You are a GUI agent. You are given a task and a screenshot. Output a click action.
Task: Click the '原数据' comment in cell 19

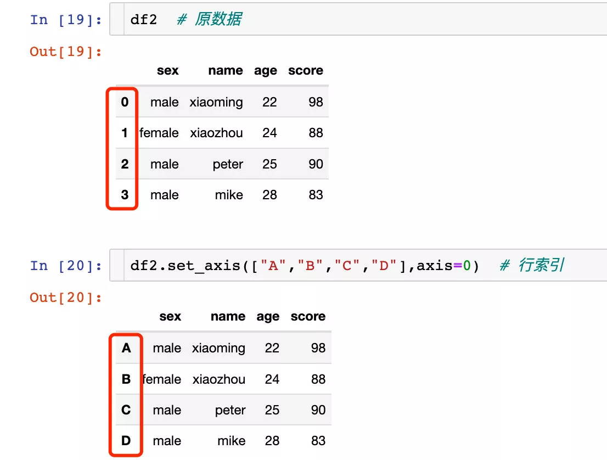(x=218, y=19)
